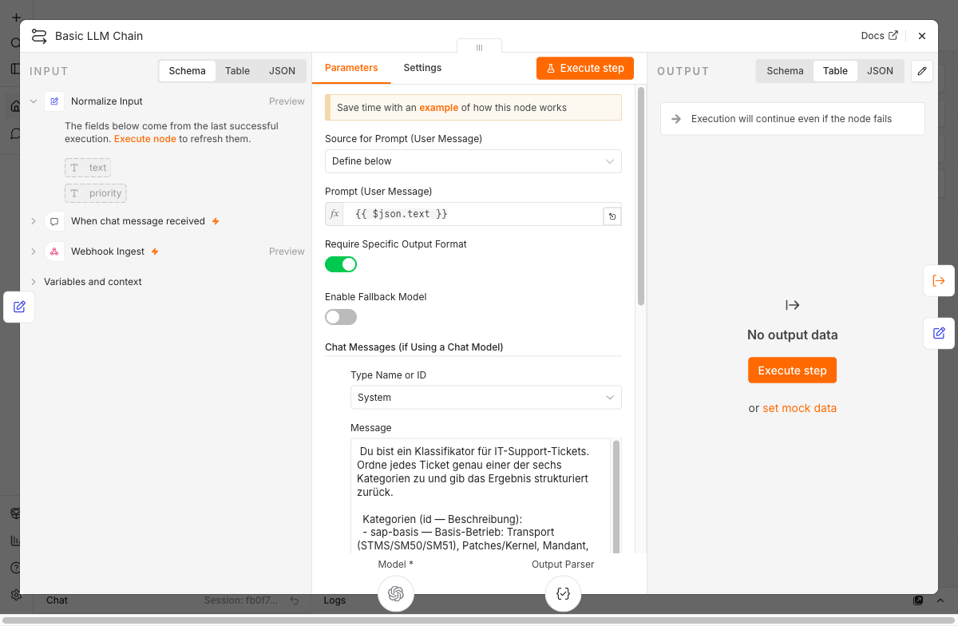
Task: Click the Basic LLM Chain node icon
Action: pyautogui.click(x=39, y=36)
